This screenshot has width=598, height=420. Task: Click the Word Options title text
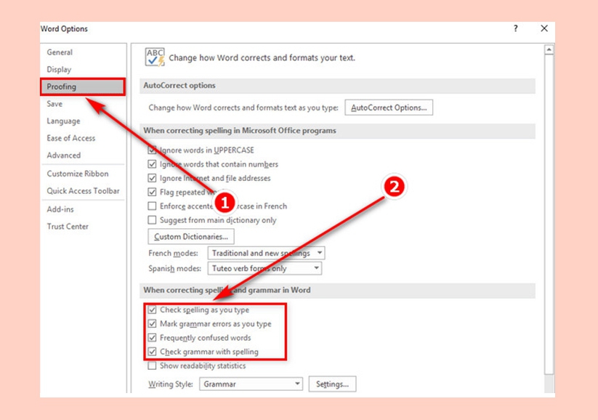64,28
